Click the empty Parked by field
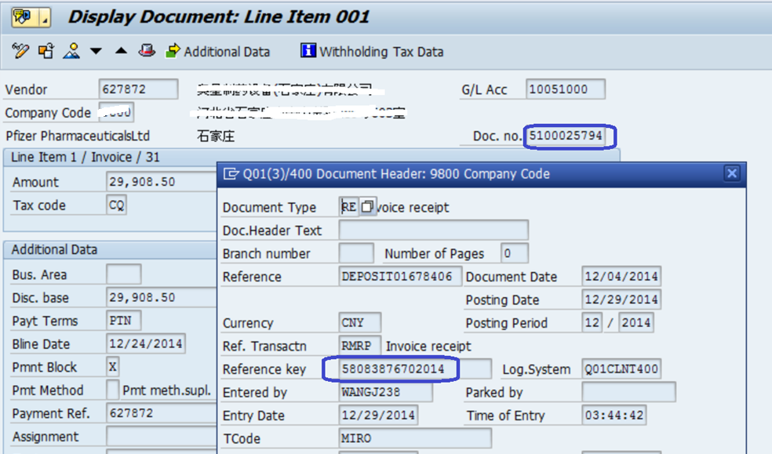772x454 pixels. tap(628, 391)
